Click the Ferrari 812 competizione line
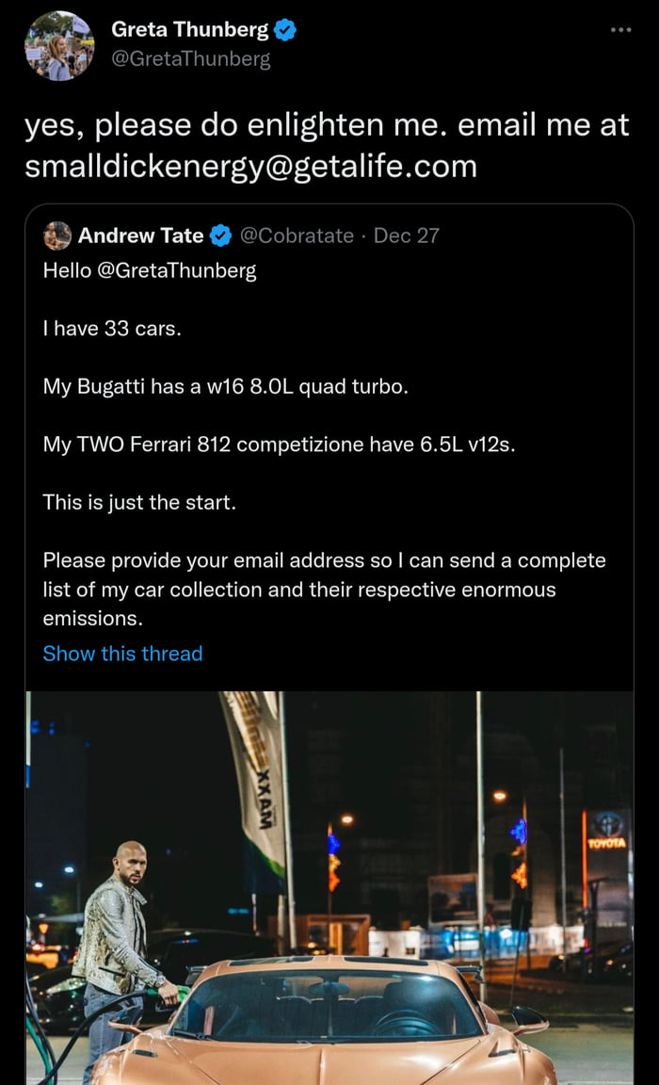The height and width of the screenshot is (1085, 659). click(279, 445)
